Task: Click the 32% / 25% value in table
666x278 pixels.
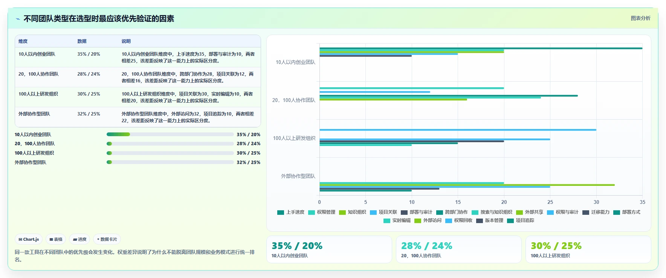Action: [89, 114]
